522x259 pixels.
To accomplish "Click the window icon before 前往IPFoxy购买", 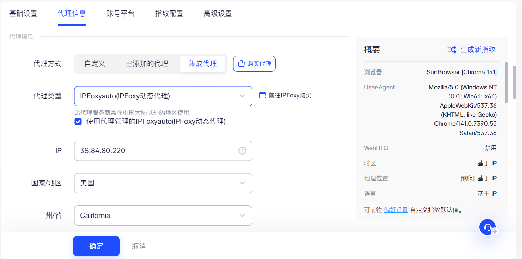I will (x=263, y=95).
